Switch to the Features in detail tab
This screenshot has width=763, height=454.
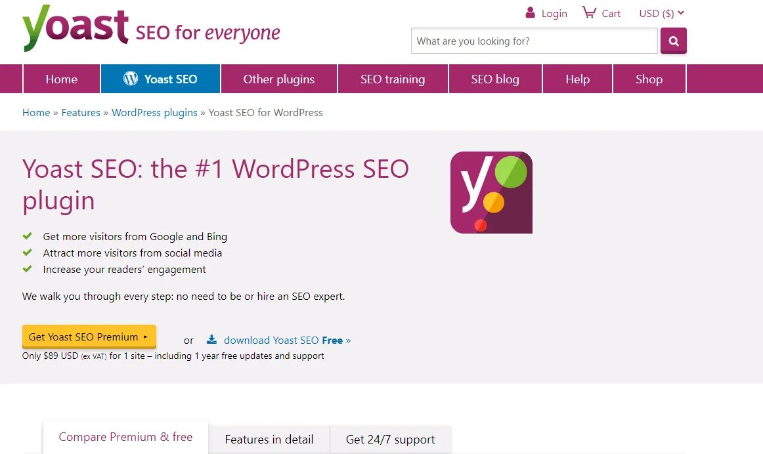click(x=269, y=440)
